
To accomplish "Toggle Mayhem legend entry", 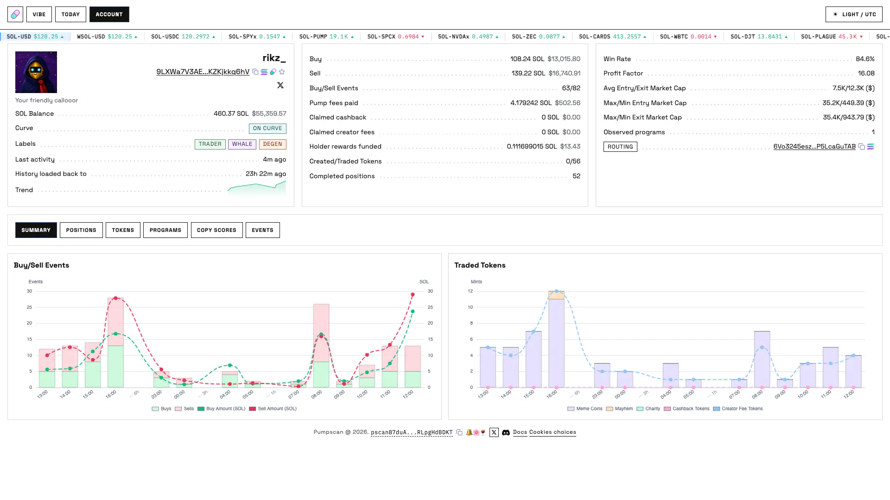I will (x=620, y=409).
